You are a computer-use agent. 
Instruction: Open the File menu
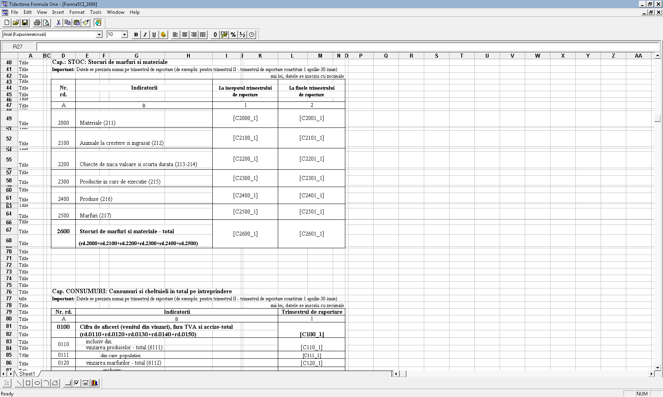(x=15, y=12)
